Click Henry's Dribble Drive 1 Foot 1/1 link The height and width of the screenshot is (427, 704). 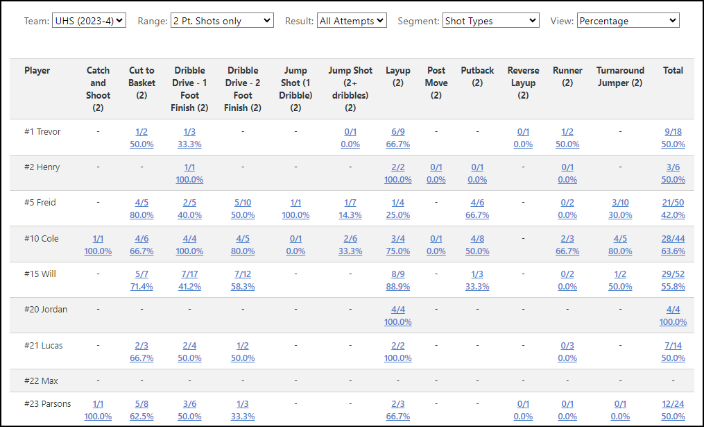[x=189, y=167]
